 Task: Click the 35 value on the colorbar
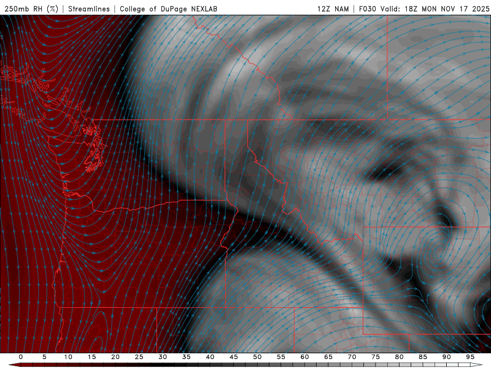[x=187, y=357]
